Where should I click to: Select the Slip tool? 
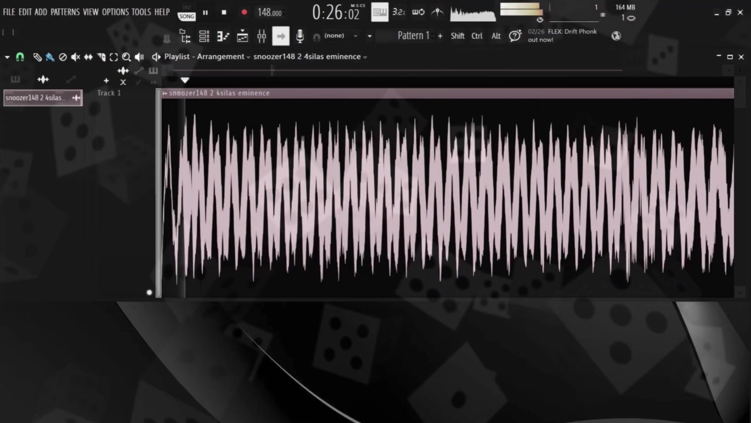(x=88, y=57)
